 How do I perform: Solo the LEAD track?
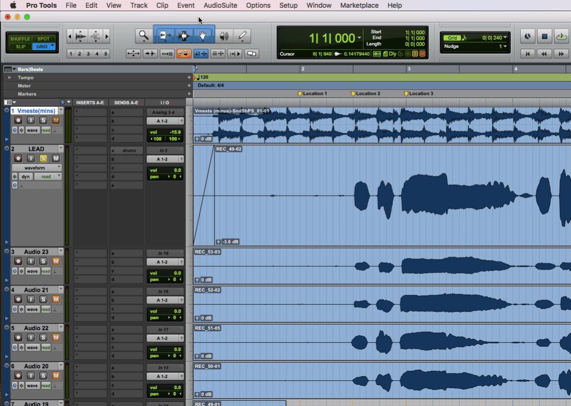click(x=43, y=158)
